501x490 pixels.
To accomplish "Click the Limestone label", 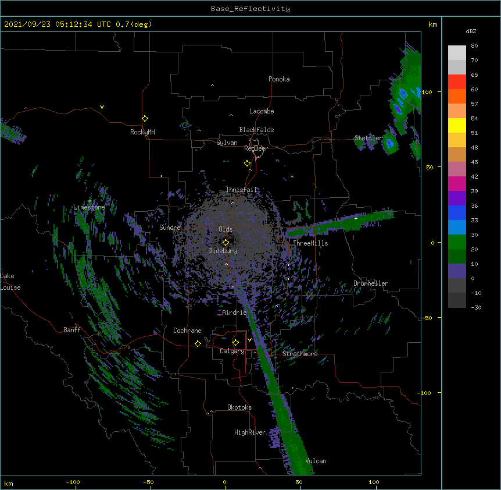I will pos(89,207).
